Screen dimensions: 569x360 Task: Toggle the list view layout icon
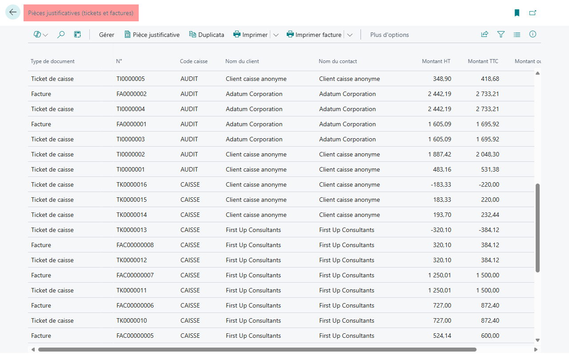(x=517, y=35)
